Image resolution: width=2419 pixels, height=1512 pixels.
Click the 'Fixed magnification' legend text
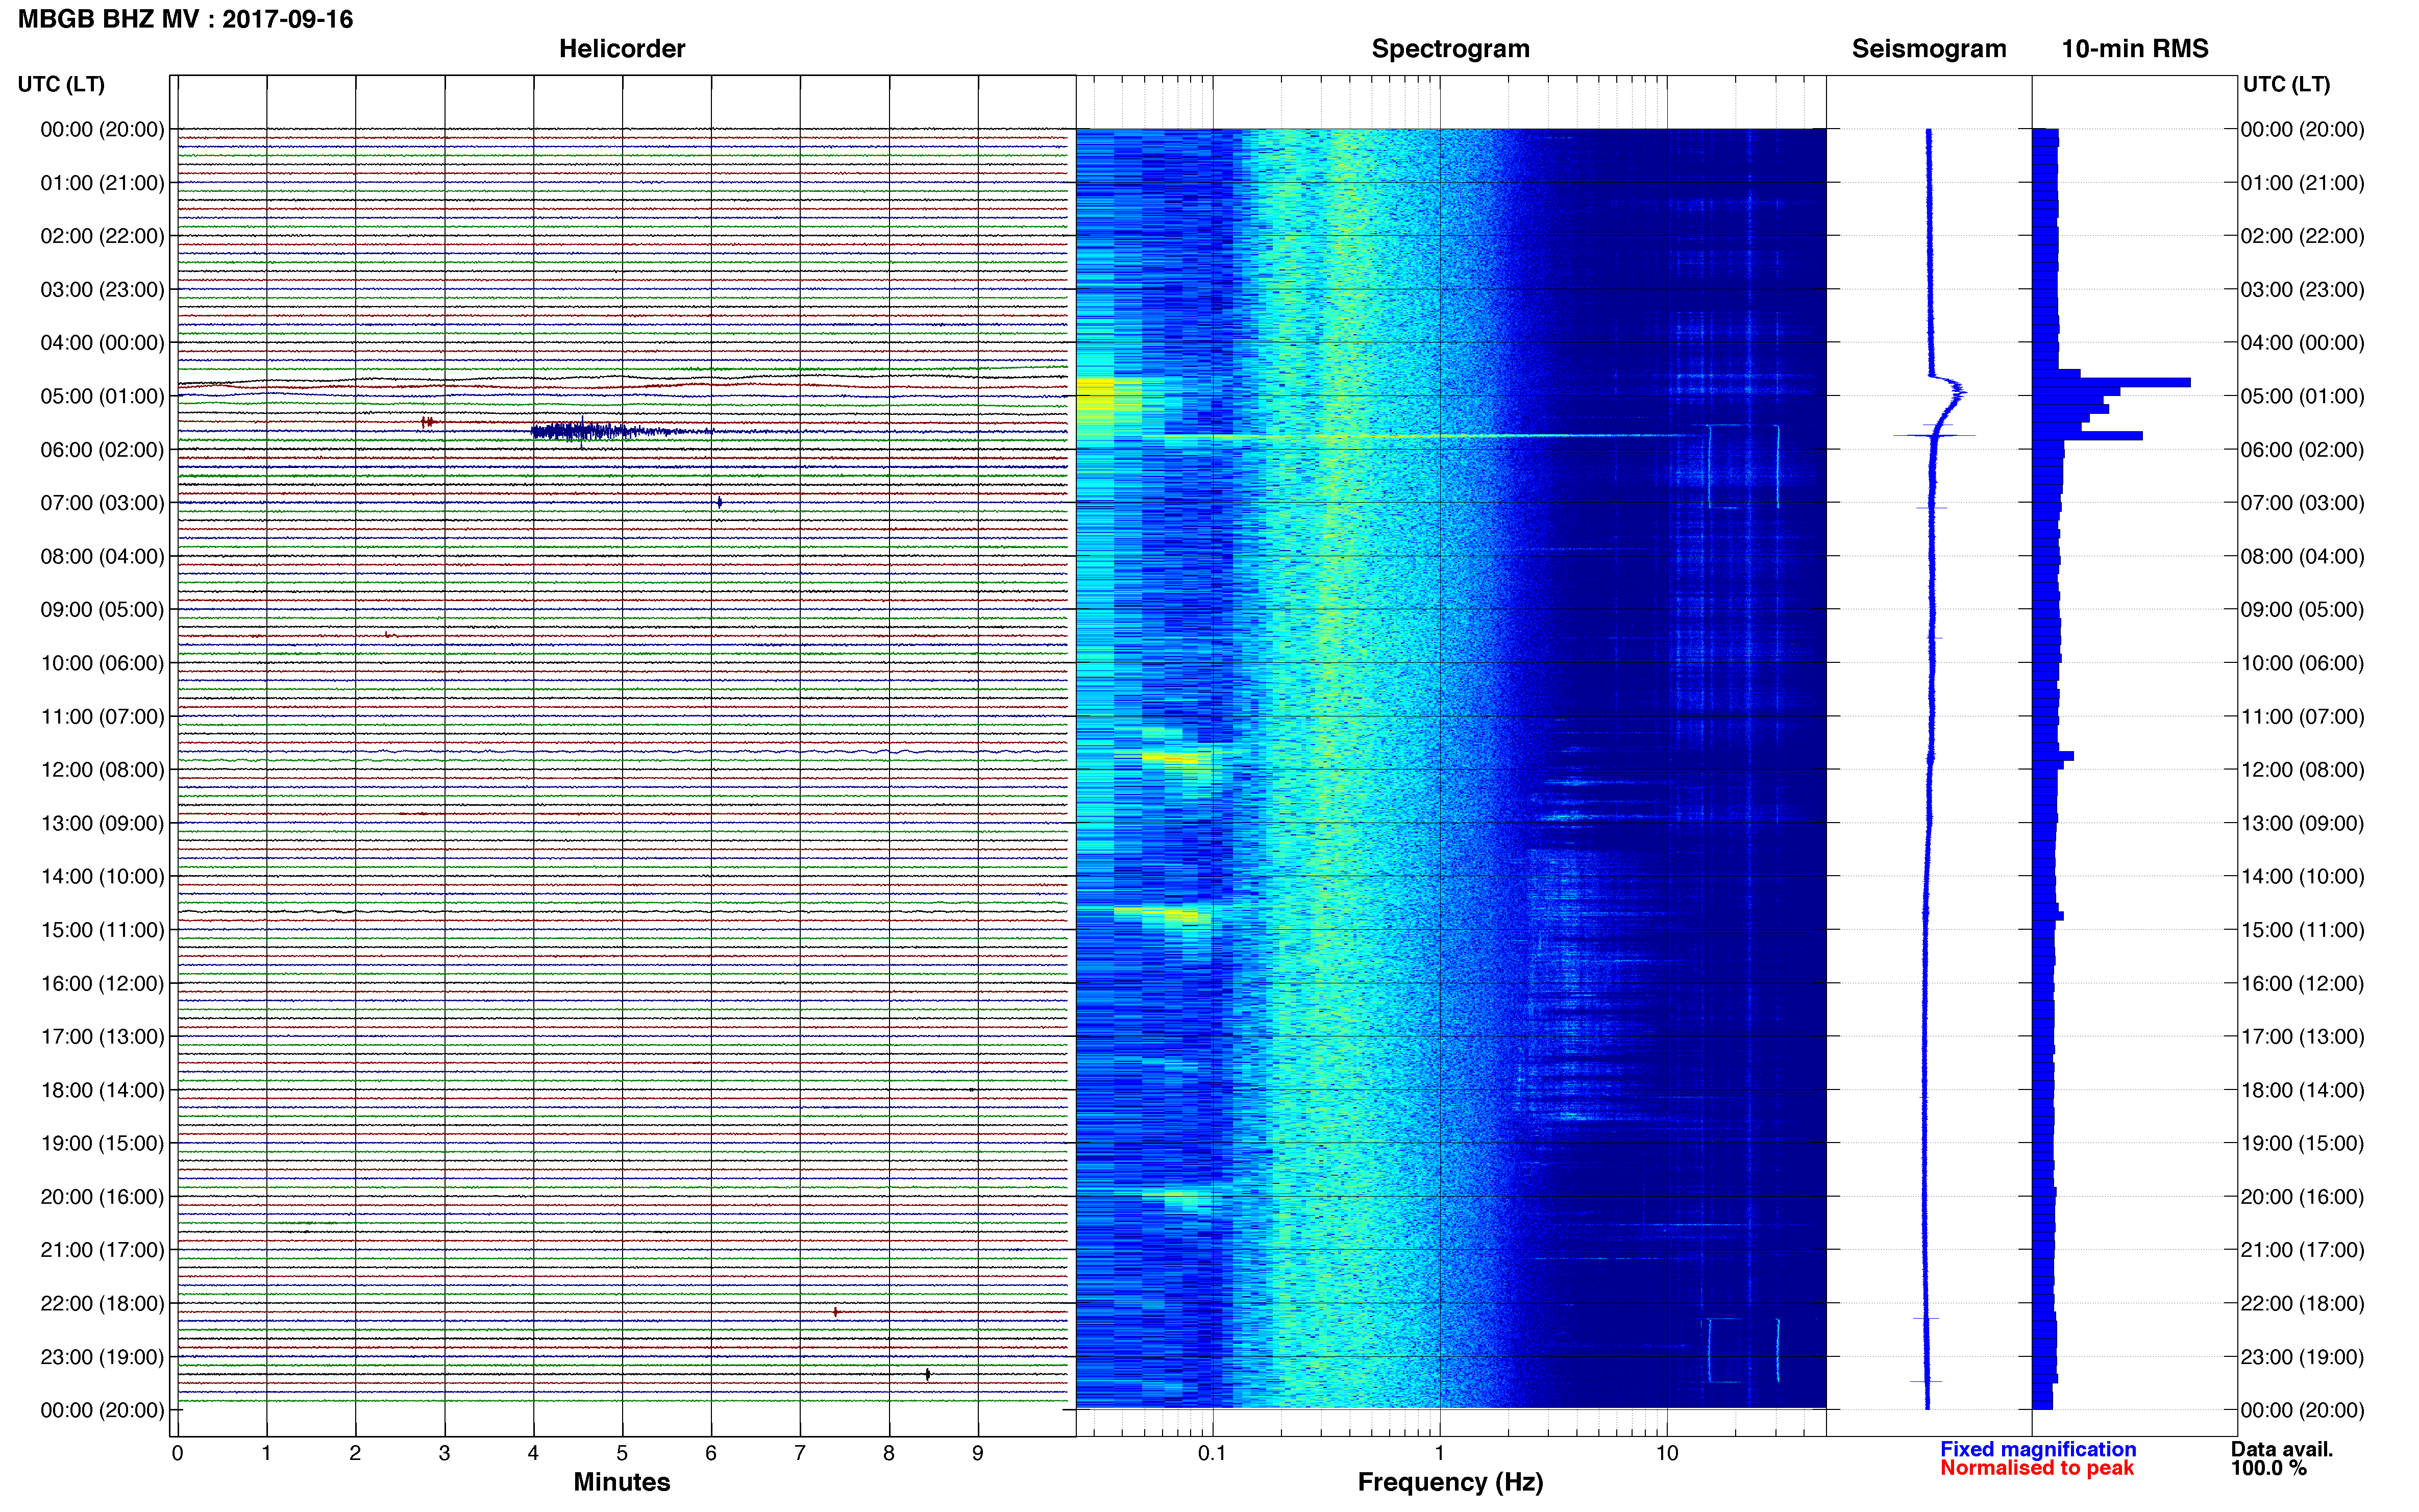(x=2038, y=1449)
